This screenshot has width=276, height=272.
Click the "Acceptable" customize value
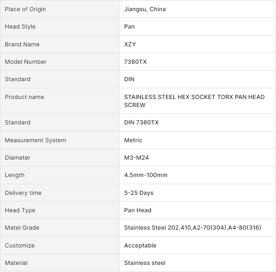coord(140,246)
